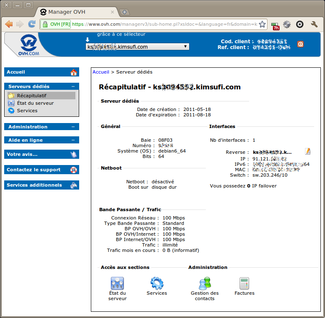This screenshot has width=325, height=318.
Task: Click the expiration date 2011-08-18
Action: coord(197,115)
